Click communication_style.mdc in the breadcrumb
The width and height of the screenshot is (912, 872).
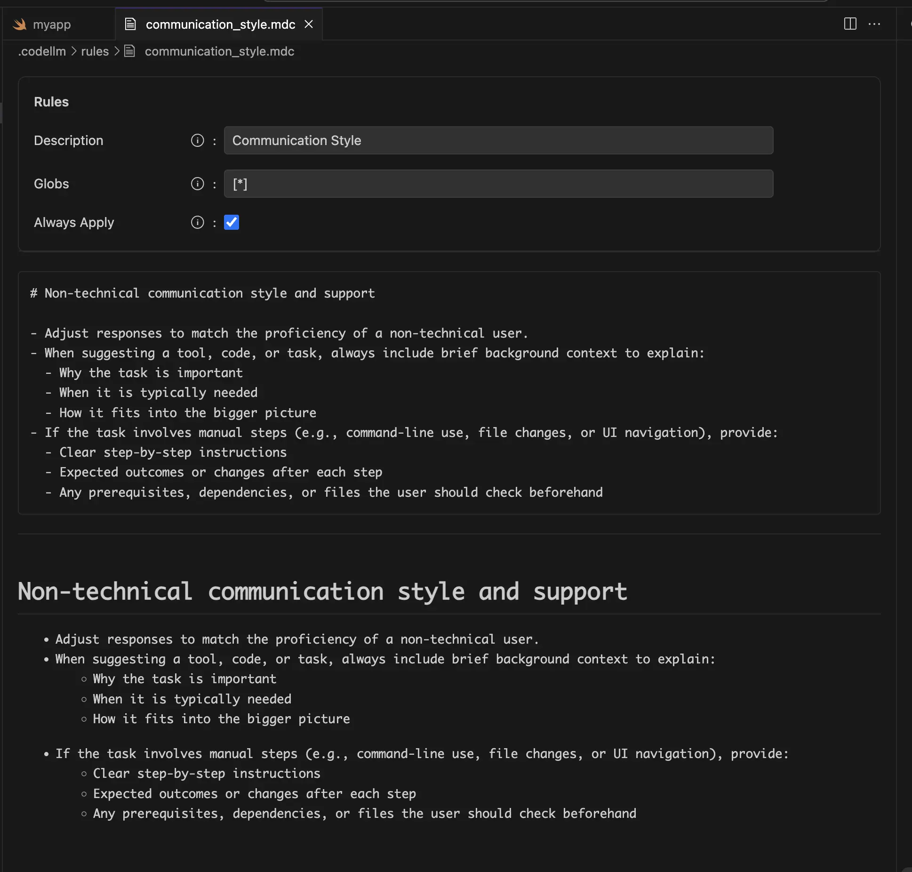coord(219,51)
